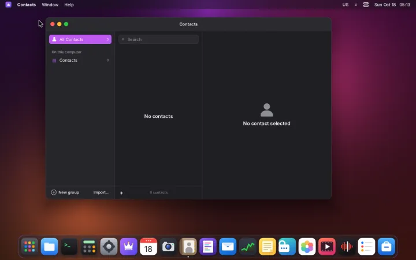Open purple text editor icon in dock
The height and width of the screenshot is (260, 416).
pyautogui.click(x=208, y=247)
